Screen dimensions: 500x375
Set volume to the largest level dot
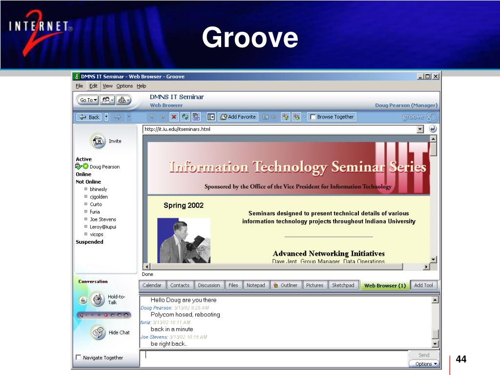point(126,315)
